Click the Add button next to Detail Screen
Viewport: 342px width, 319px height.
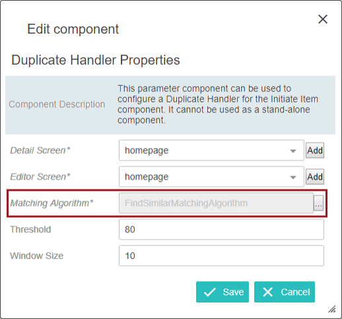315,151
